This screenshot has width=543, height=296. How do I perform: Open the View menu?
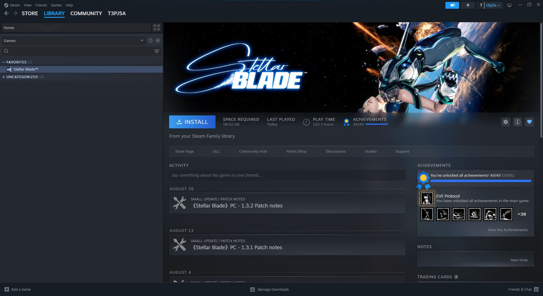click(28, 5)
